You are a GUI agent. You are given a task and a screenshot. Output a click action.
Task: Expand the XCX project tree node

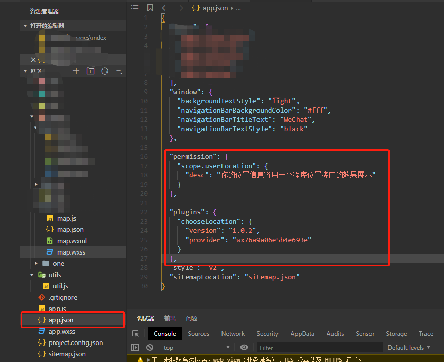tap(26, 70)
